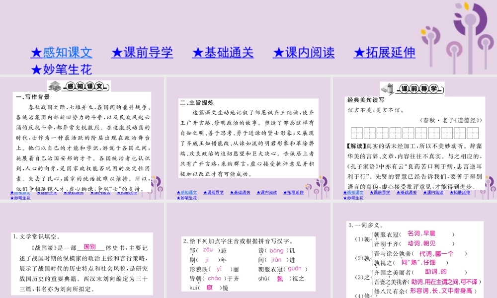Viewport: 497px width, 298px height.
Task: Open the 一词多义 slide thumbnail
Action: [x=415, y=250]
